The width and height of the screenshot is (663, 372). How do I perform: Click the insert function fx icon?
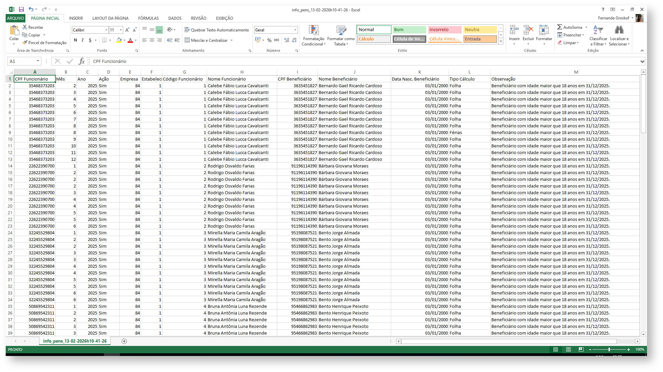[81, 61]
